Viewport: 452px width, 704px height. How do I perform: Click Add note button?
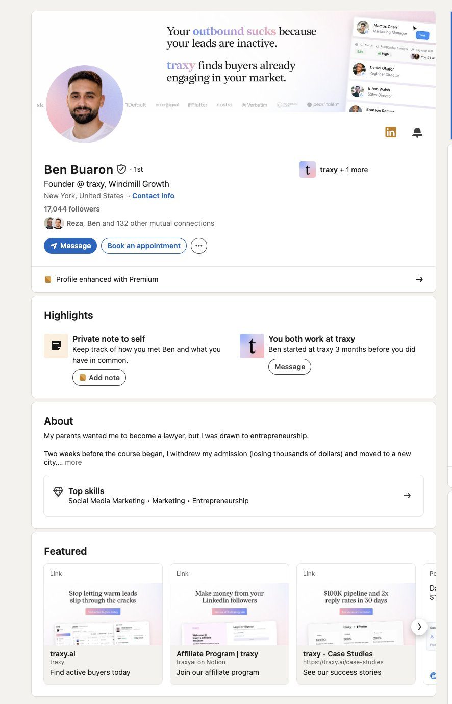(99, 378)
